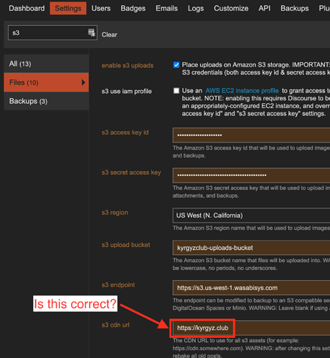
Task: Open the Customize tab
Action: (x=231, y=9)
